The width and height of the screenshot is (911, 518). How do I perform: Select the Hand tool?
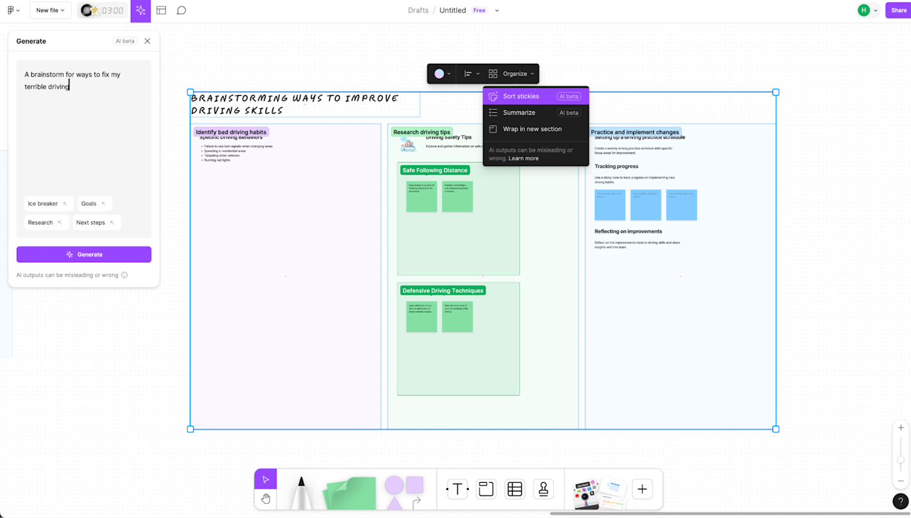(x=265, y=499)
